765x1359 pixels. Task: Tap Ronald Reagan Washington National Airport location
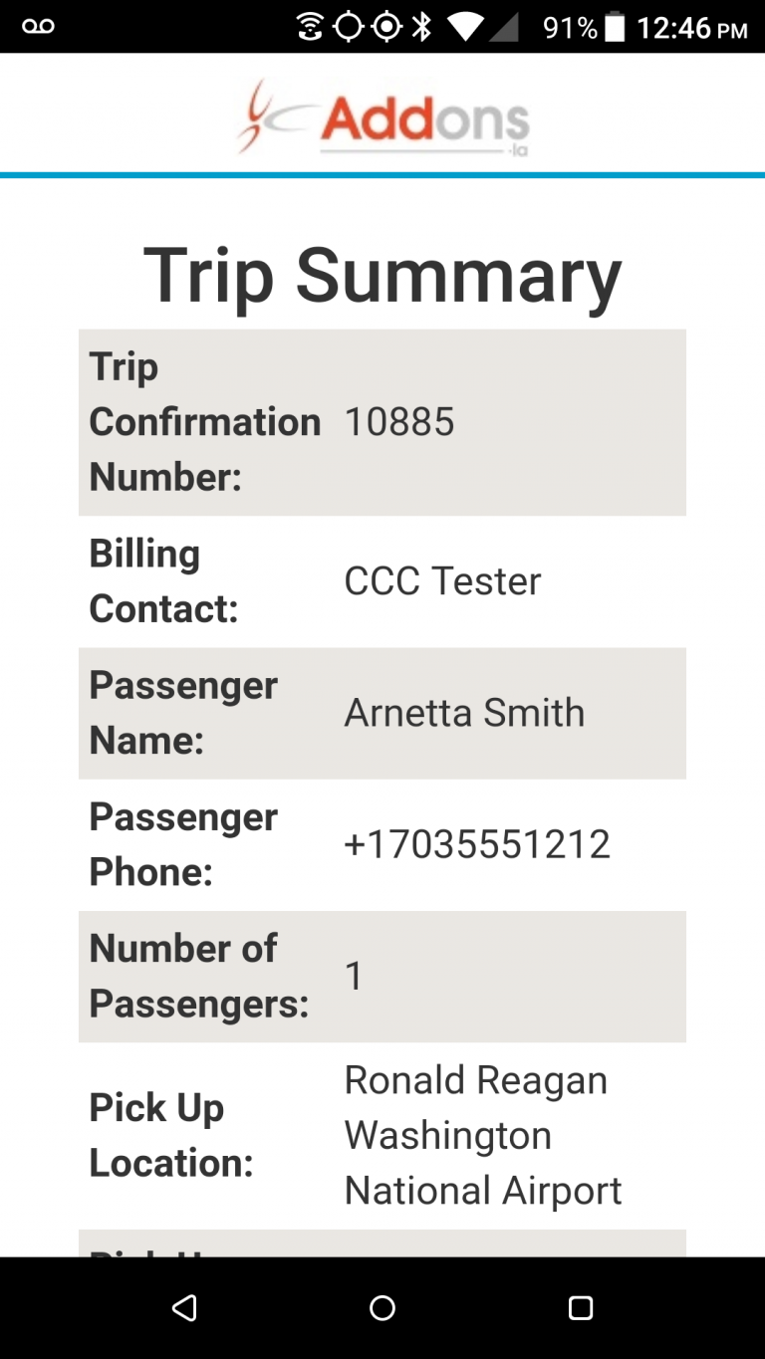click(x=483, y=1135)
